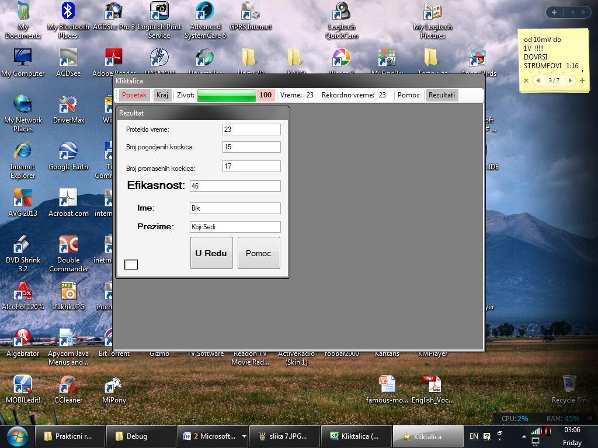Image resolution: width=598 pixels, height=448 pixels.
Task: Click the green Zivot progress bar
Action: (x=227, y=95)
